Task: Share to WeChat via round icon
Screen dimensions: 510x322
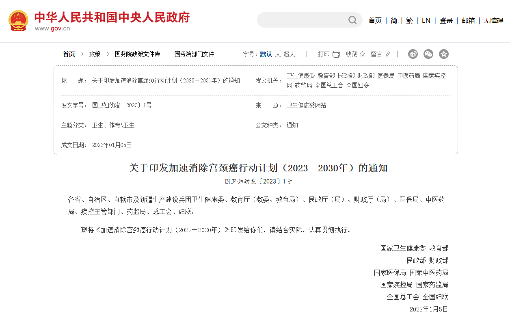Action: (x=428, y=54)
